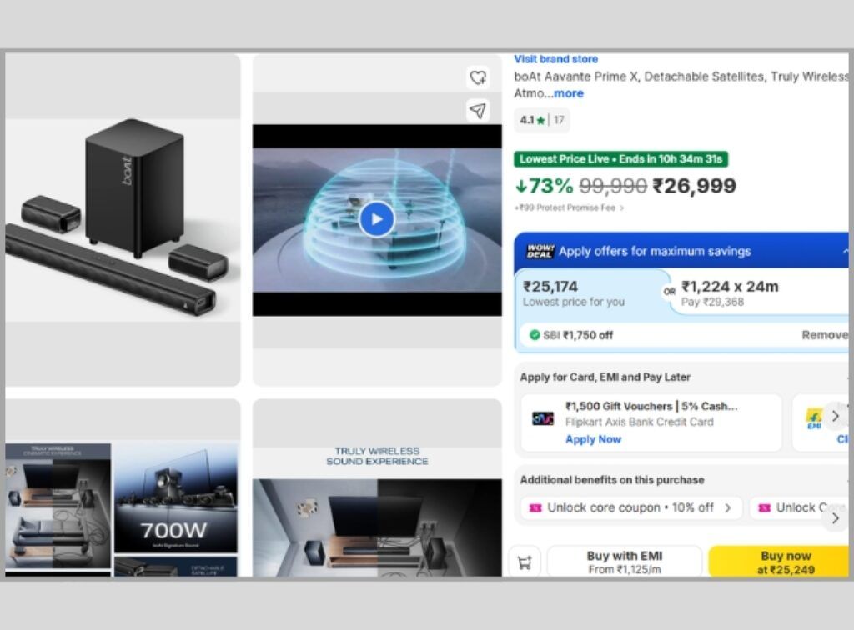Open truly wireless cinematic experience thumbnail
The image size is (854, 630).
point(58,506)
